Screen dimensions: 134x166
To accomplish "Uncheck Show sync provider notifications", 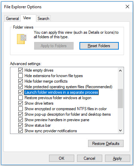I will coord(20,131).
